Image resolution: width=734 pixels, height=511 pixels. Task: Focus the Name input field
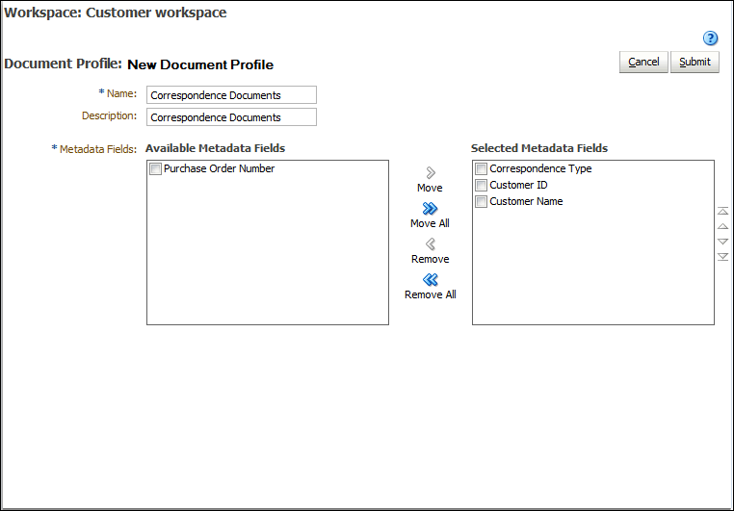coord(232,95)
